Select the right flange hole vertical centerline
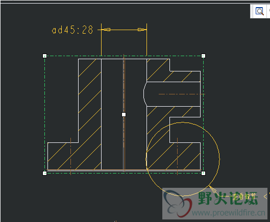 pyautogui.click(x=177, y=156)
